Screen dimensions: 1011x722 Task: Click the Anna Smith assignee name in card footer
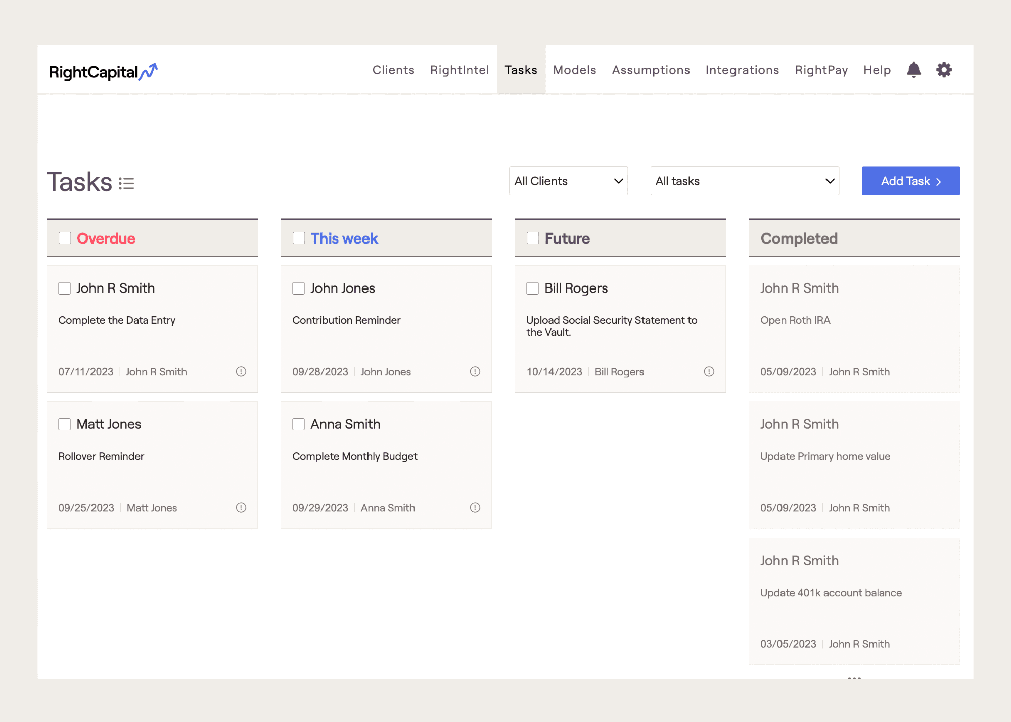[388, 508]
